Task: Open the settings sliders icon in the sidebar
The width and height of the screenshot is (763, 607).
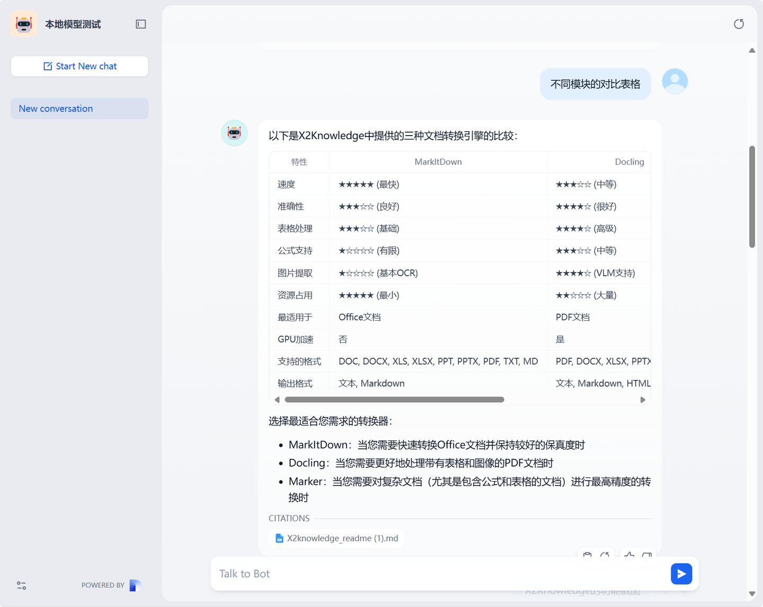Action: (21, 585)
